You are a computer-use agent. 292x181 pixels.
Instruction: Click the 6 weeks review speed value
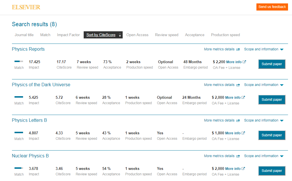(x=83, y=97)
